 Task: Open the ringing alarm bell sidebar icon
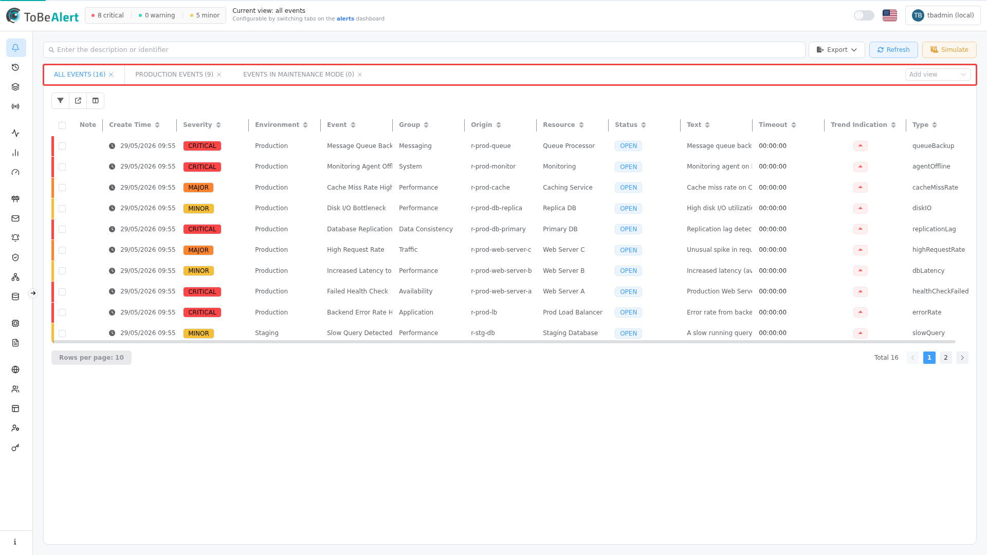15,238
